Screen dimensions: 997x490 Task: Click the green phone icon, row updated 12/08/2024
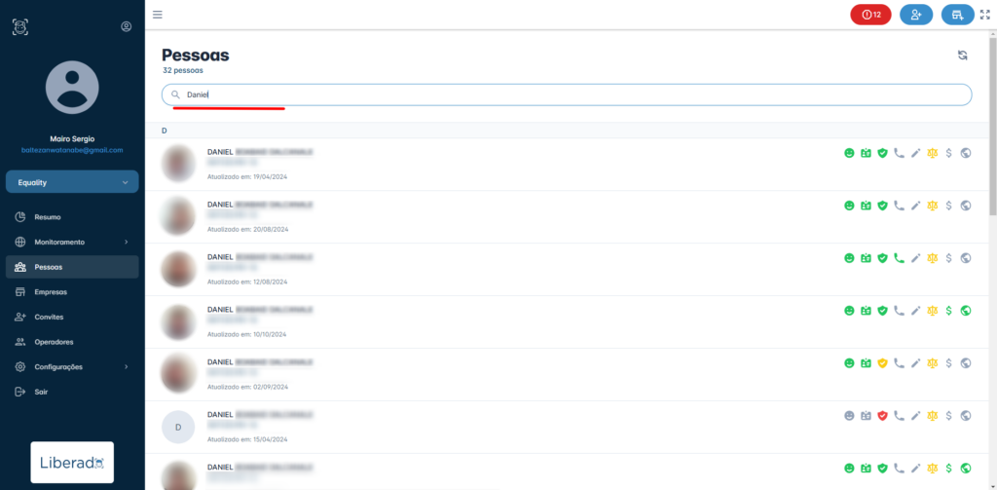pyautogui.click(x=899, y=258)
